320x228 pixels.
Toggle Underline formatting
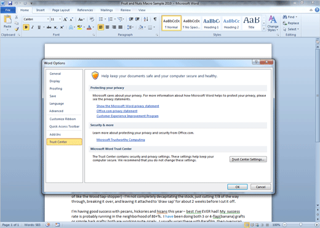click(x=39, y=27)
